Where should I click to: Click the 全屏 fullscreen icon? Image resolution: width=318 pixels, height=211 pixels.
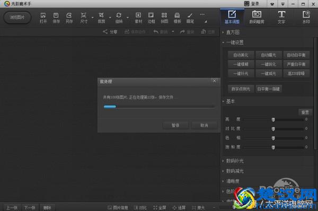pos(155,207)
